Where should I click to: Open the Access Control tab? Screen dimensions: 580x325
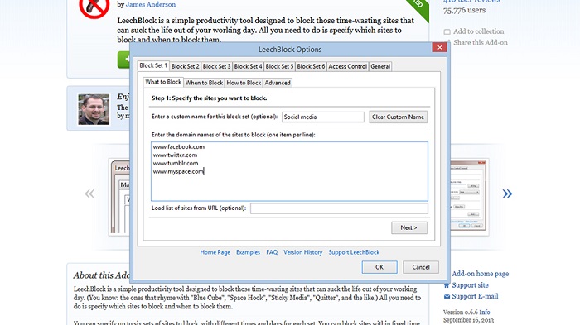(x=347, y=66)
